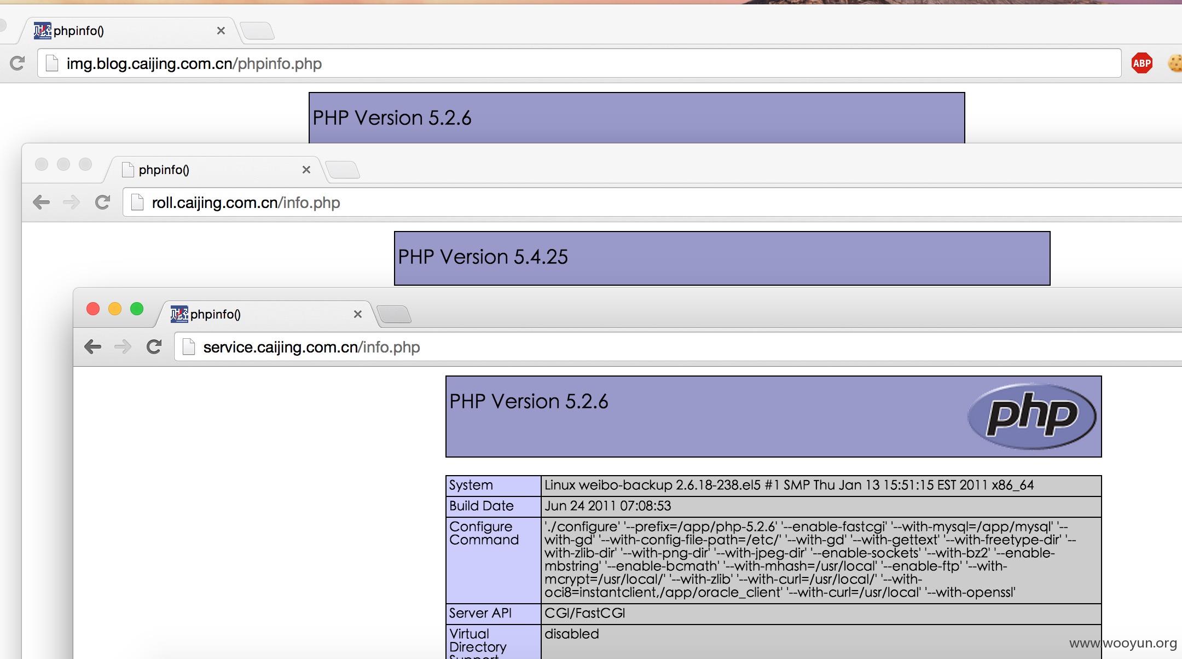The image size is (1182, 659).
Task: Click the 'Build Date' row label
Action: pyautogui.click(x=482, y=506)
